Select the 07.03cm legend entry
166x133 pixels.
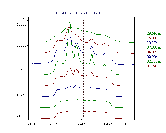pyautogui.click(x=154, y=47)
